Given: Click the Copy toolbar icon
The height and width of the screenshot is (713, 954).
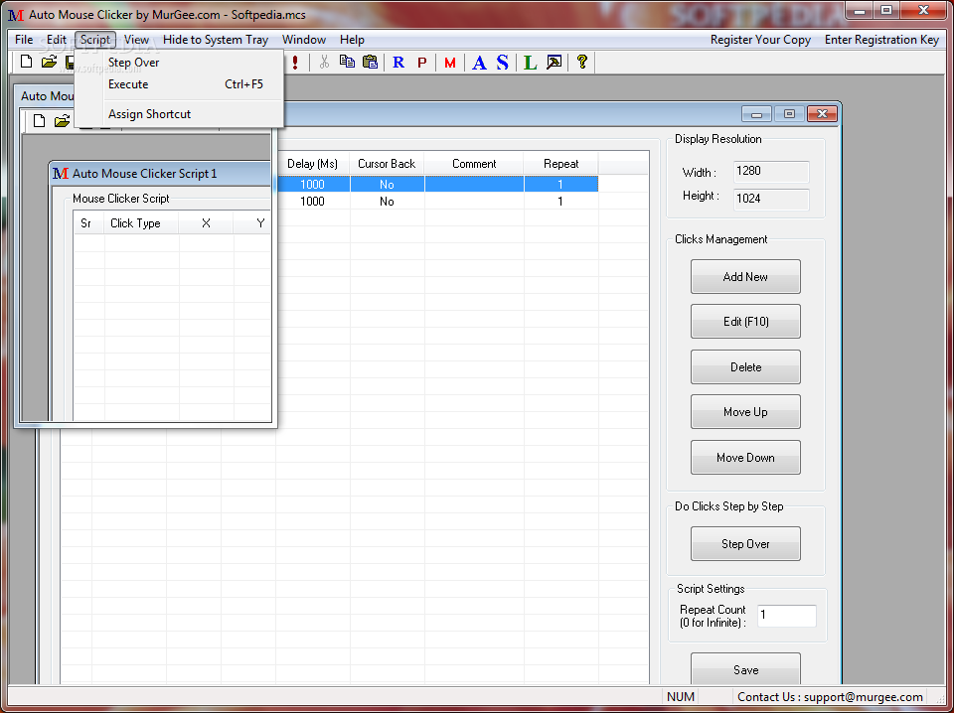Looking at the screenshot, I should [x=347, y=62].
